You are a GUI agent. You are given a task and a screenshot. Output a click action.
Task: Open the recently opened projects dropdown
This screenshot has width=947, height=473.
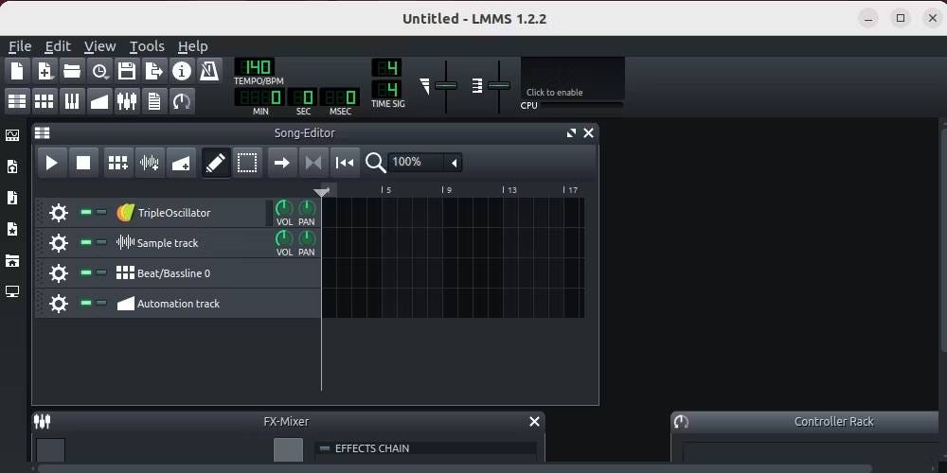click(x=99, y=71)
